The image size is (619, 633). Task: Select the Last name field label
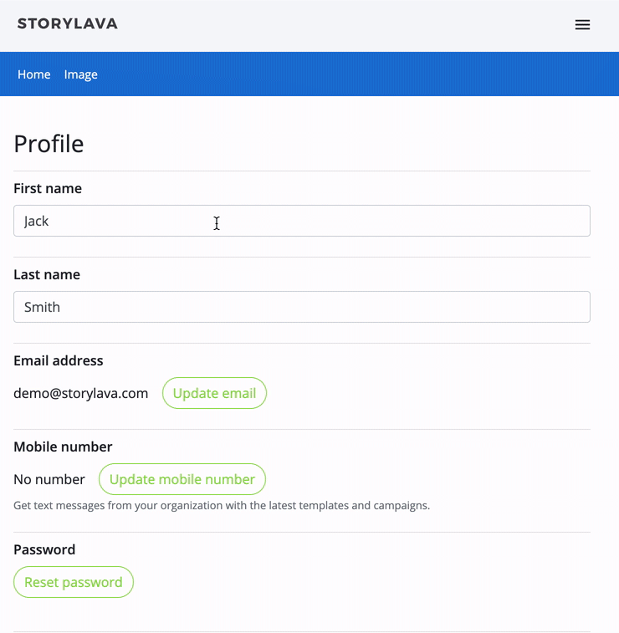click(47, 274)
